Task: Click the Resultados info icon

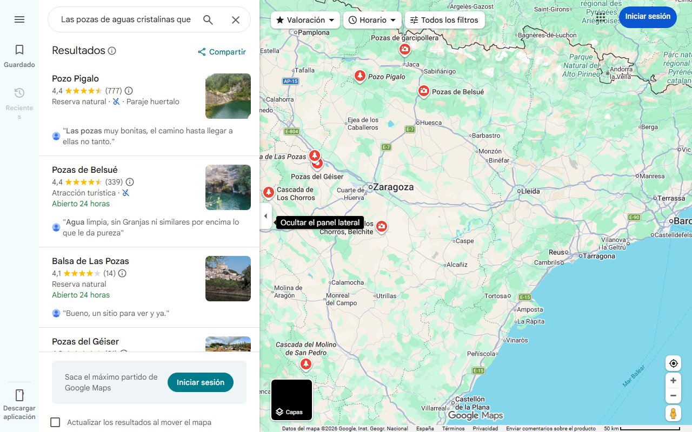Action: tap(112, 50)
